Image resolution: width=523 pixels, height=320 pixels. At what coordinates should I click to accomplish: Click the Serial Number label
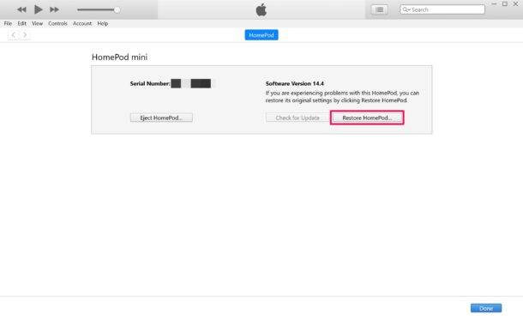tap(150, 83)
